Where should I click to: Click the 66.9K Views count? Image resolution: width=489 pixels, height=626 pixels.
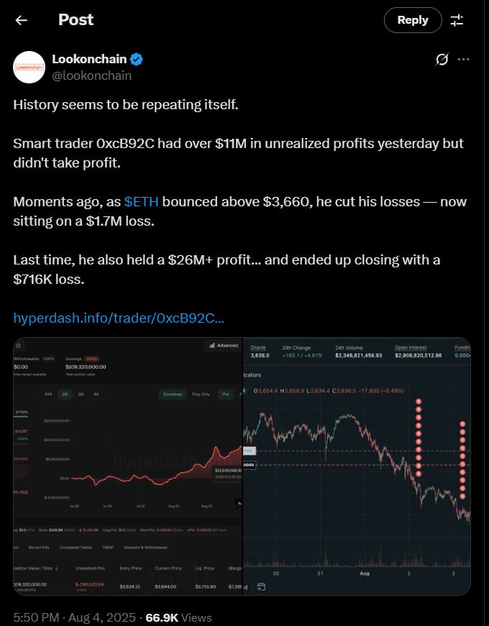pyautogui.click(x=178, y=617)
